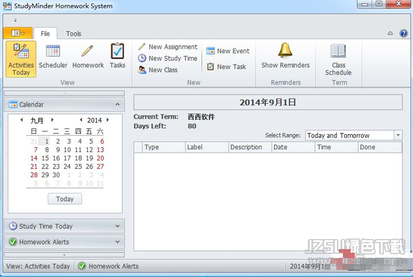Click the Current Term value 西西软件
This screenshot has height=277, width=413.
click(x=201, y=117)
